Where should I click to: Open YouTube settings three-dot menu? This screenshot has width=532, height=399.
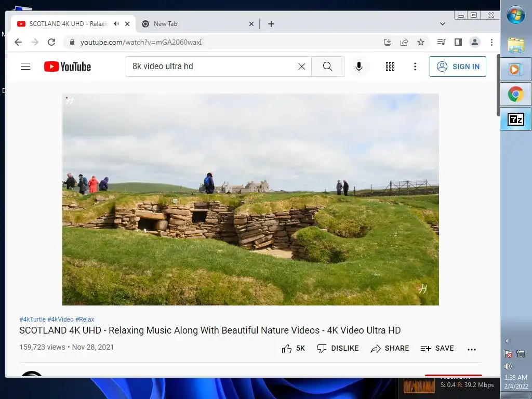tap(415, 66)
